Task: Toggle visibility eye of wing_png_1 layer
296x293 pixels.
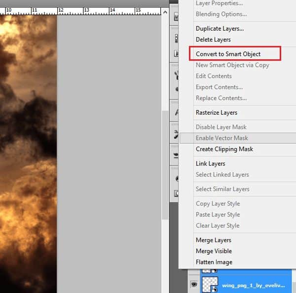Action: click(193, 285)
